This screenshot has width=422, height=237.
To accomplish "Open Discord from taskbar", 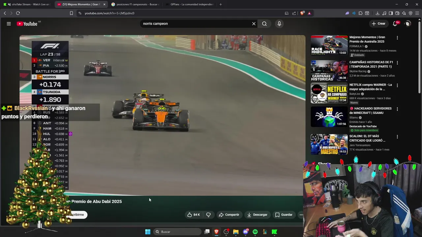I will [245, 232].
